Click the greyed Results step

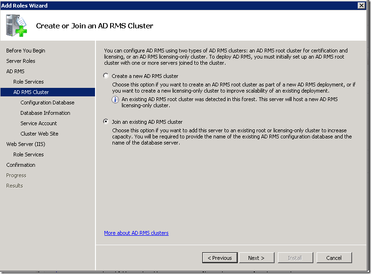[x=15, y=186]
